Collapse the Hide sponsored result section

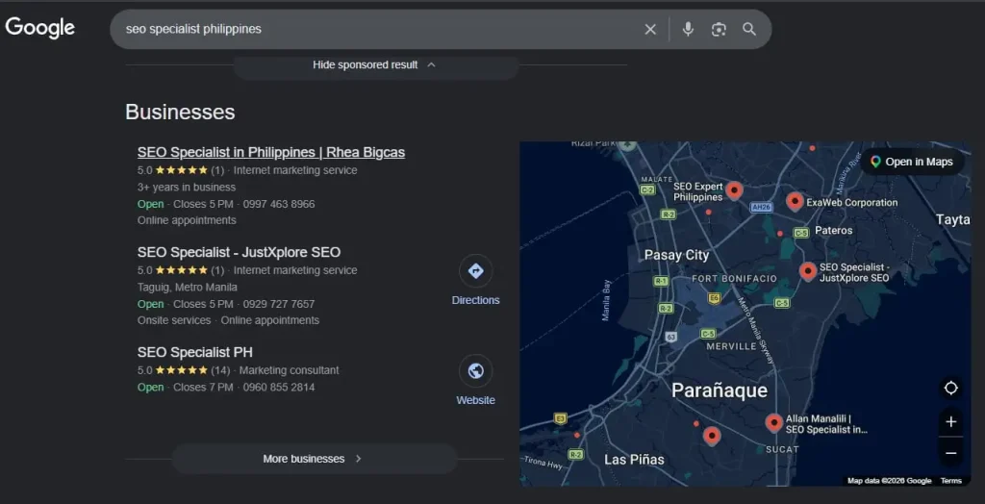click(x=375, y=64)
